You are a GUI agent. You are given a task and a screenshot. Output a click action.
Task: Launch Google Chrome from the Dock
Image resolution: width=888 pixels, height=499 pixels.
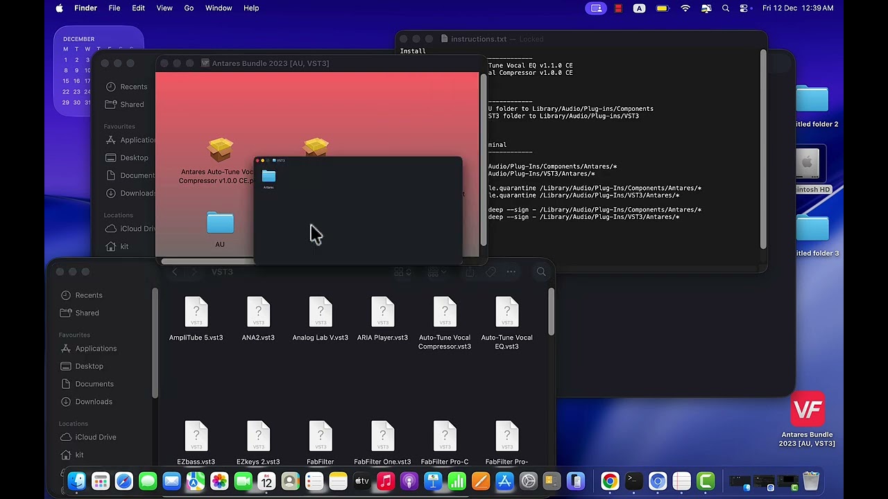(610, 481)
